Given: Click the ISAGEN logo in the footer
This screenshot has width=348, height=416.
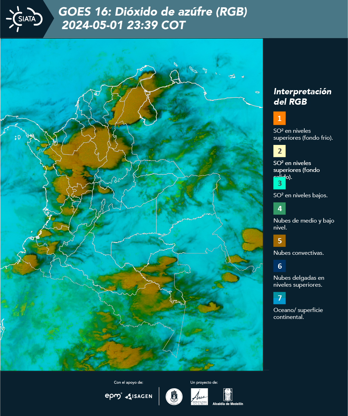Looking at the screenshot, I should tap(138, 396).
